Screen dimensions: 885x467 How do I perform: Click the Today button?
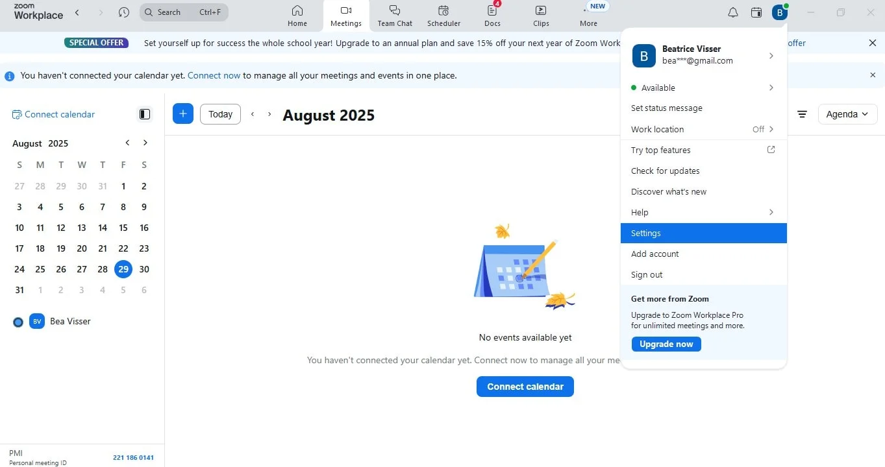tap(220, 114)
